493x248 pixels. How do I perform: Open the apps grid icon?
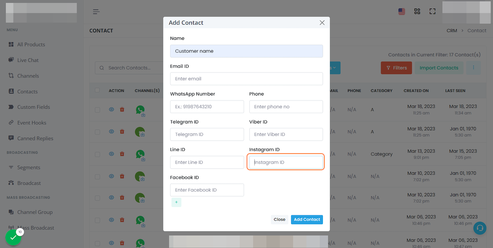[417, 11]
